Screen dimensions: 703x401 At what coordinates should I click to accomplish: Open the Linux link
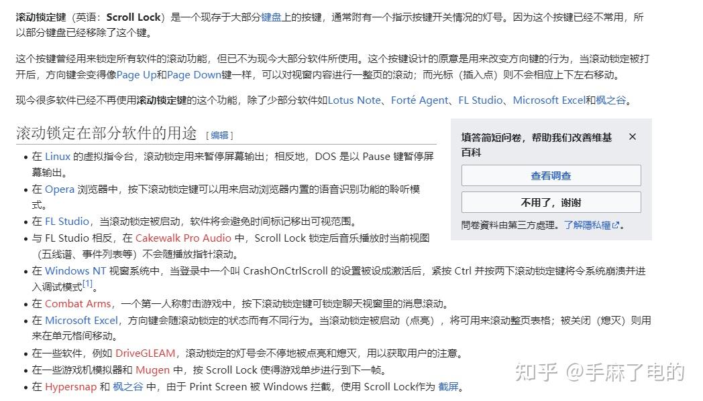(58, 156)
